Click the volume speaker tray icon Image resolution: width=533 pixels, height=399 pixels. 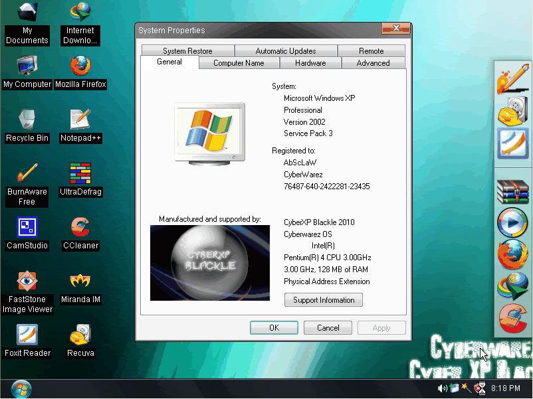(x=442, y=388)
